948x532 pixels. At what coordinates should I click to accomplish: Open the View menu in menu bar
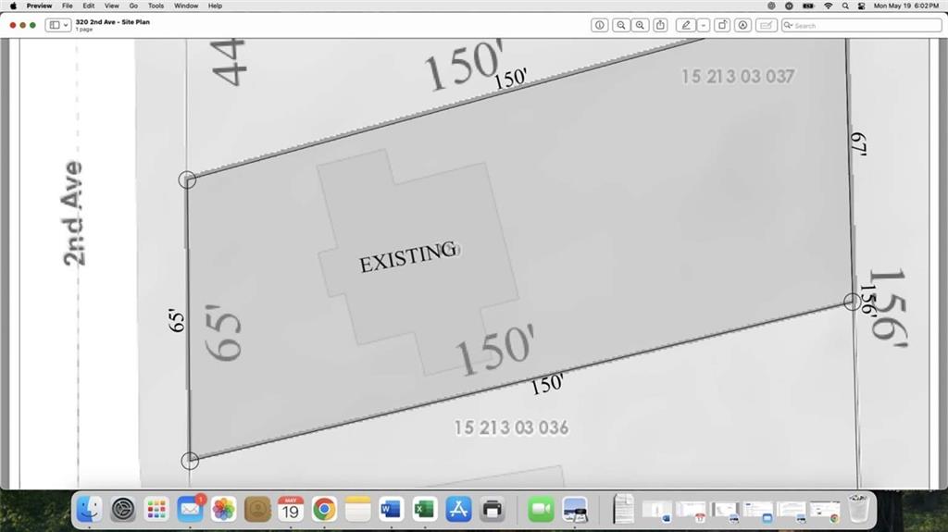(x=111, y=6)
